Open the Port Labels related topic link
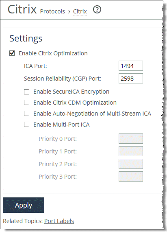The height and width of the screenshot is (232, 167). (x=59, y=221)
